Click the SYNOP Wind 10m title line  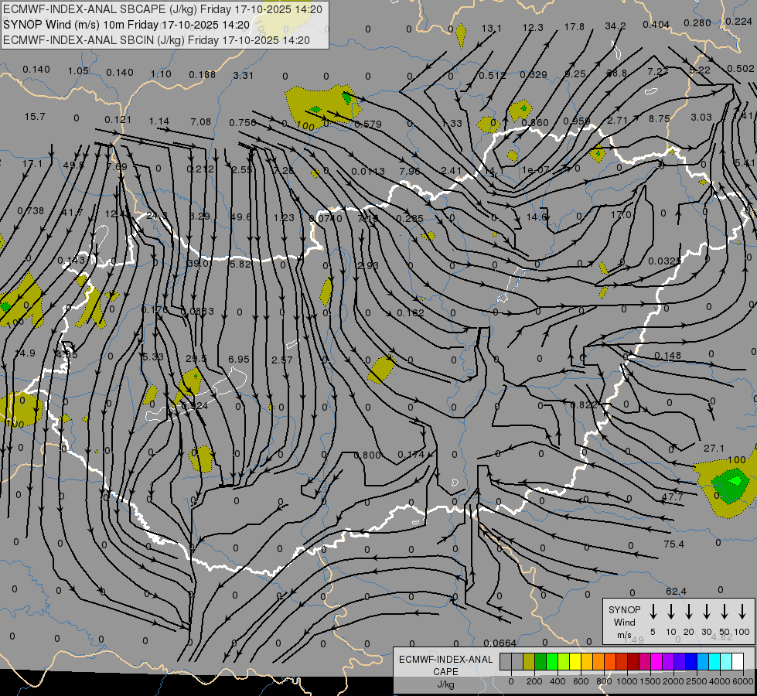127,25
